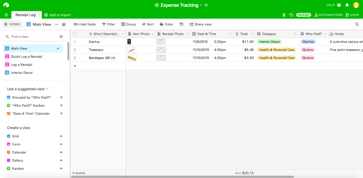Screen dimensions: 363x178
Task: Create a new Gallery view
Action: tap(61, 161)
